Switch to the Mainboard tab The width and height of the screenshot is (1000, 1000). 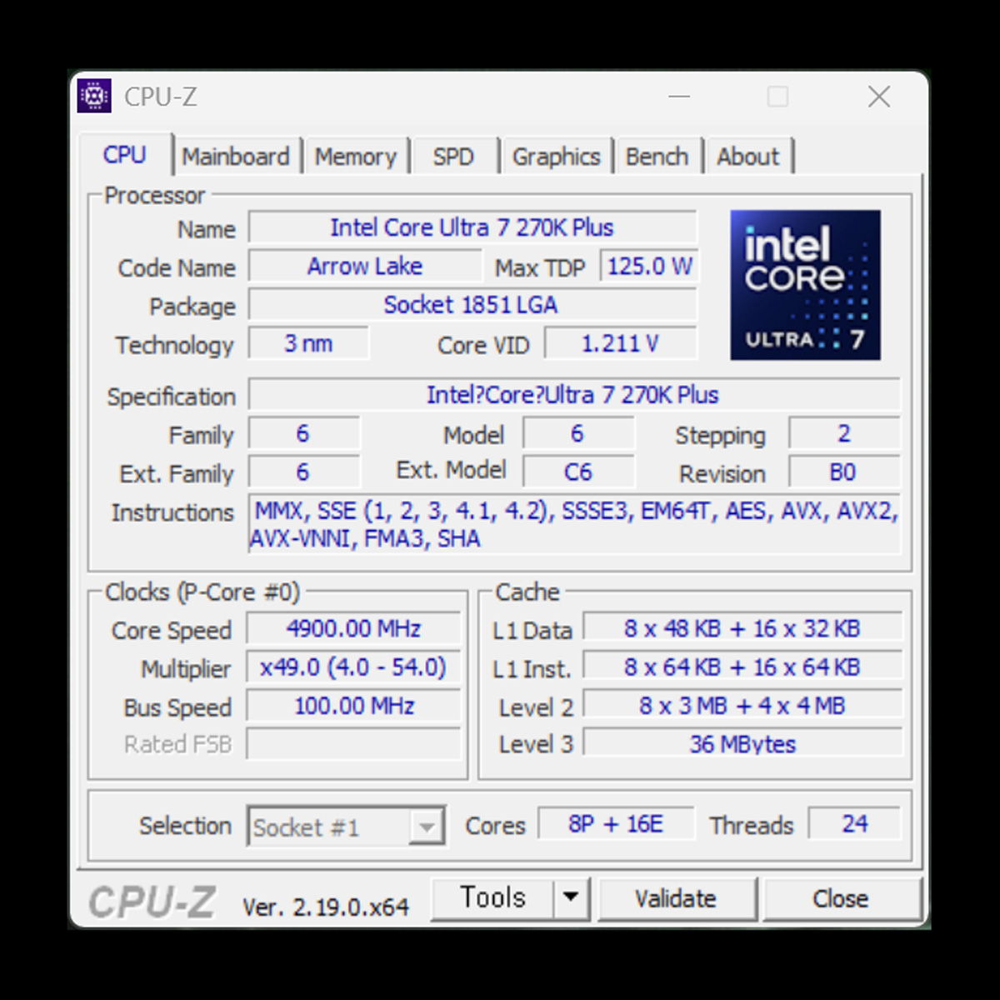[x=236, y=157]
